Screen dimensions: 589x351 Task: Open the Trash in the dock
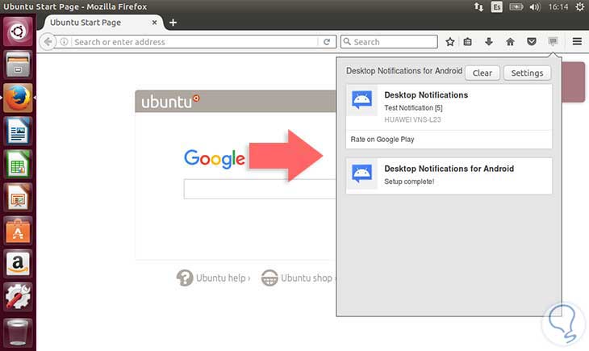[18, 332]
